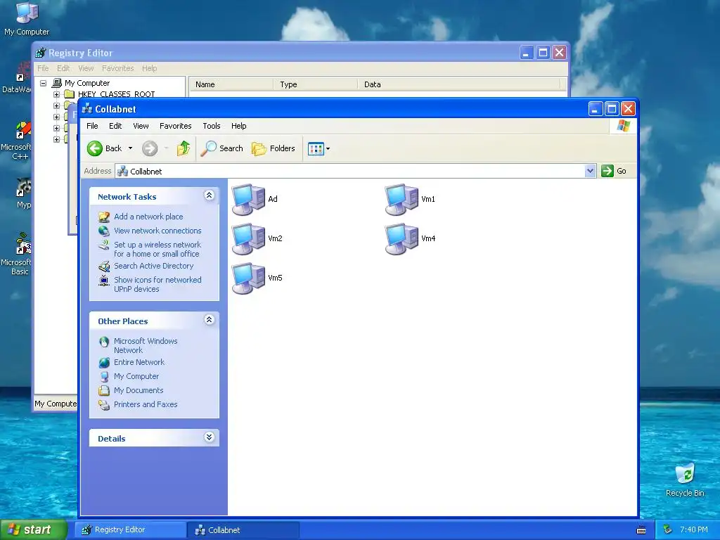Viewport: 720px width, 540px height.
Task: Click the Data column header in Registry Editor
Action: tap(459, 84)
